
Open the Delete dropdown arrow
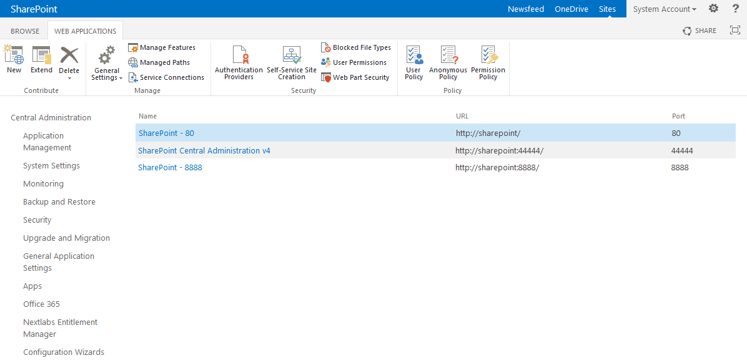point(69,77)
